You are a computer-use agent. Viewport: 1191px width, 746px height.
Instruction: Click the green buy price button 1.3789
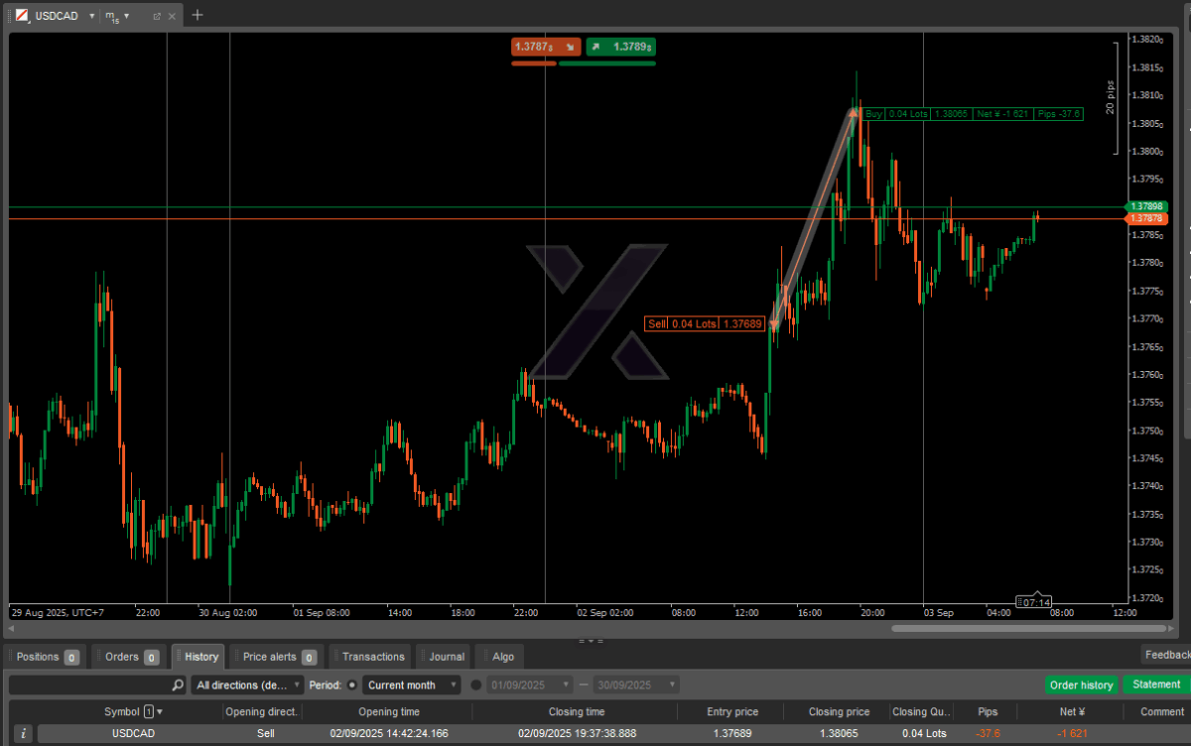click(621, 47)
